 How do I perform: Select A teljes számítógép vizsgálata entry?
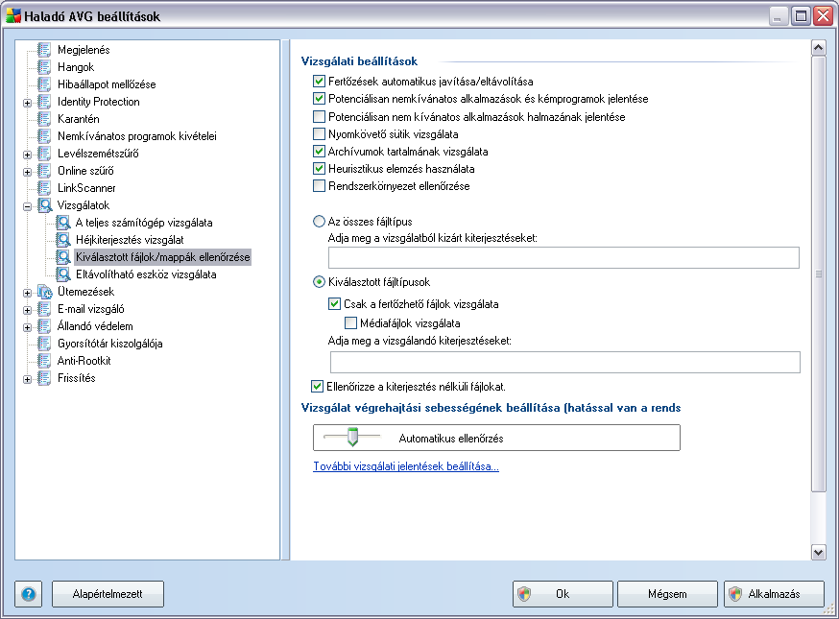[144, 223]
